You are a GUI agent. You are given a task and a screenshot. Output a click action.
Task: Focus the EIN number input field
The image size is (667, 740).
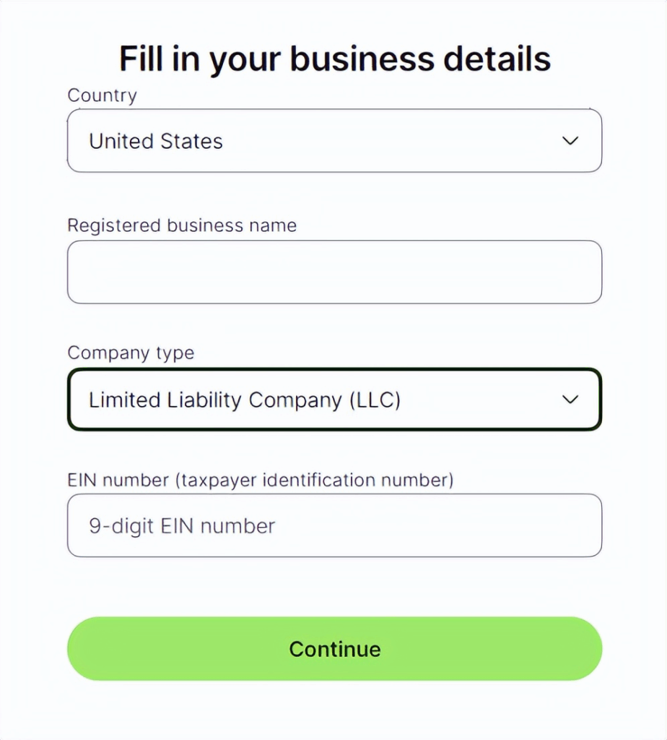coord(335,525)
